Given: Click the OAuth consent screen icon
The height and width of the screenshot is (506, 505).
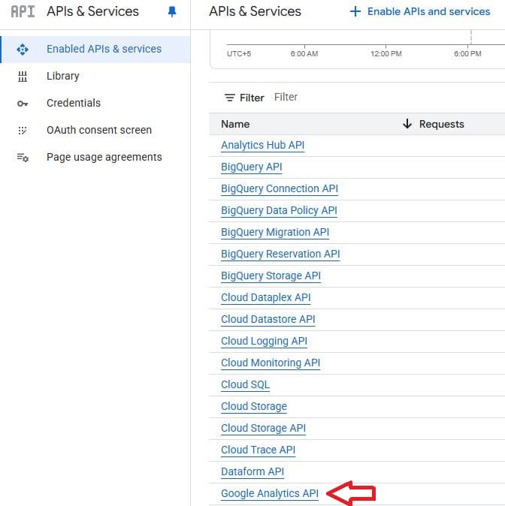Looking at the screenshot, I should coord(23,130).
